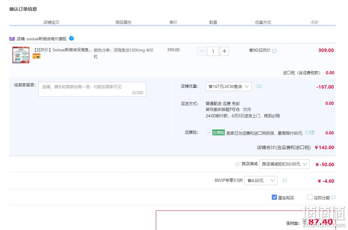Click the 商品属性 column header
This screenshot has height=230, width=348.
[x=124, y=22]
